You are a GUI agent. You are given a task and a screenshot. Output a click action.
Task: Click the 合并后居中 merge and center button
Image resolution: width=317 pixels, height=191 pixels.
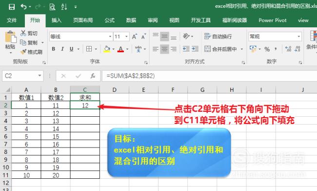(220, 49)
